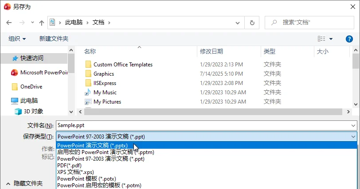The image size is (360, 189).
Task: Go back using the left arrow
Action: (x=9, y=23)
